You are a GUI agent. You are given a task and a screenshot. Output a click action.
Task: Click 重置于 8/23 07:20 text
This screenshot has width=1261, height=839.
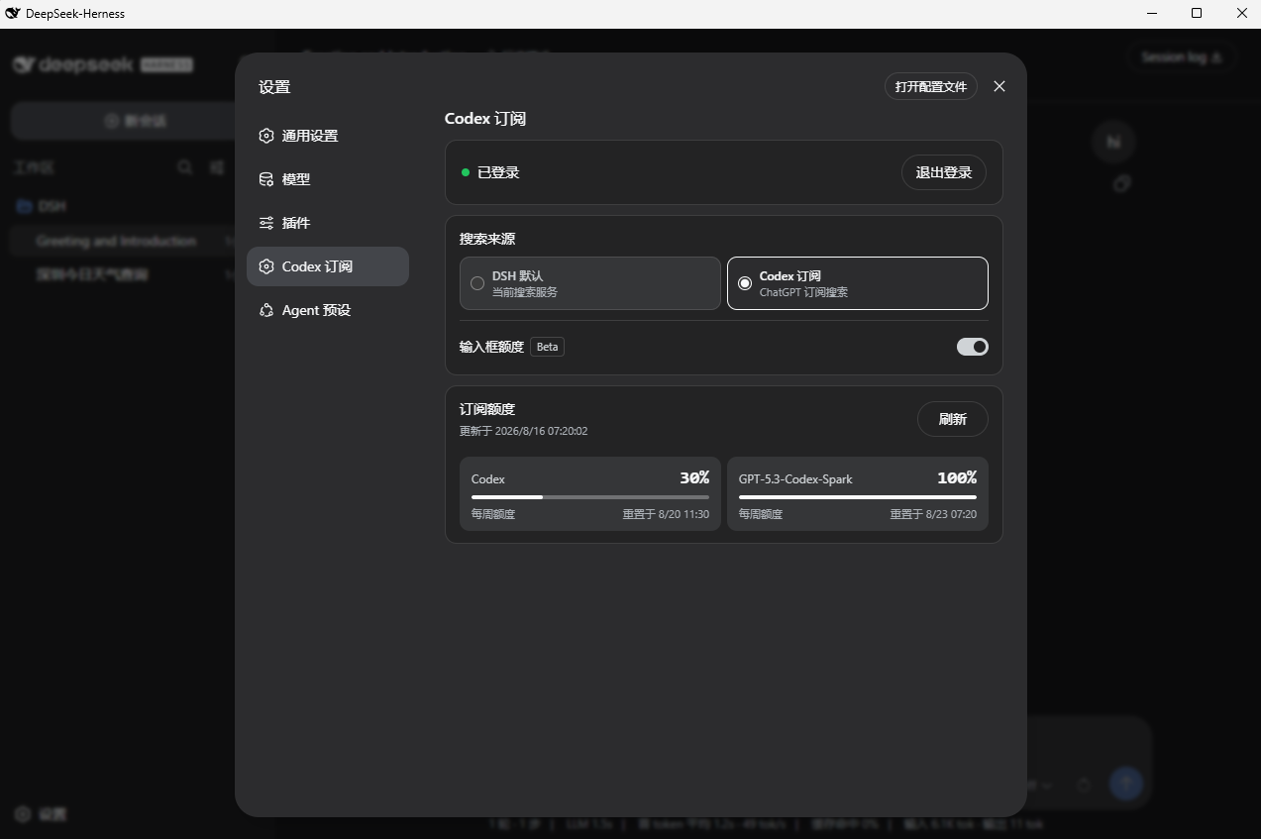[933, 514]
